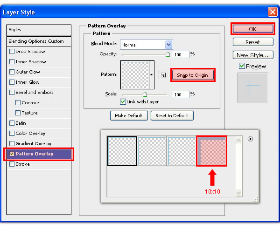Click the Snap to Origin button
Screen dimensions: 280x228
192,75
